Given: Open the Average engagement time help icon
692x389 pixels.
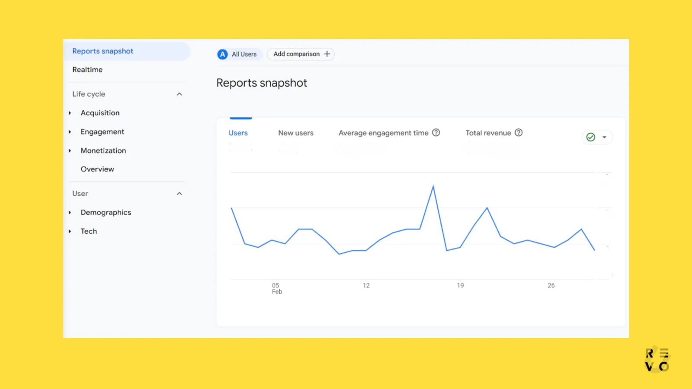Looking at the screenshot, I should coord(436,133).
